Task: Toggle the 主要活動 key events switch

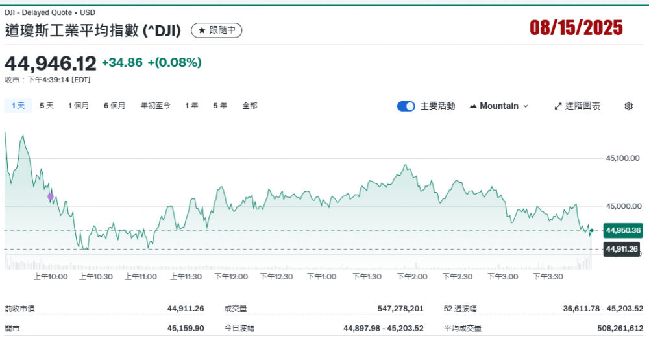Action: point(406,106)
